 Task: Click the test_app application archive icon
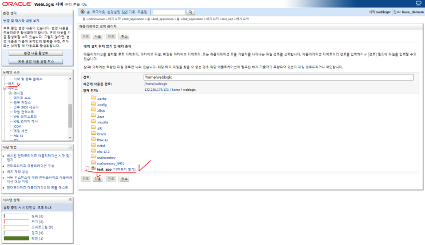[x=93, y=168]
